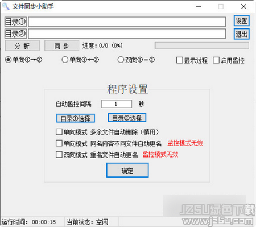Enable 启用监控 checkbox
Image resolution: width=256 pixels, height=227 pixels.
(229, 60)
